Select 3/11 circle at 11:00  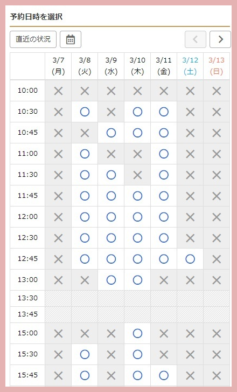pyautogui.click(x=164, y=154)
